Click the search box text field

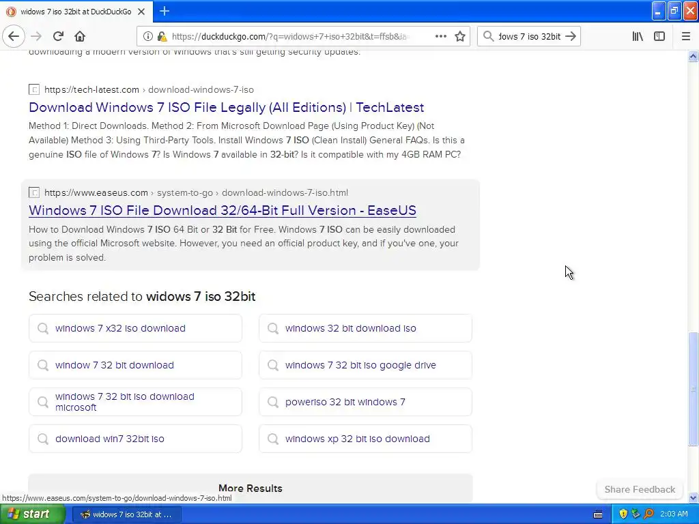[529, 37]
